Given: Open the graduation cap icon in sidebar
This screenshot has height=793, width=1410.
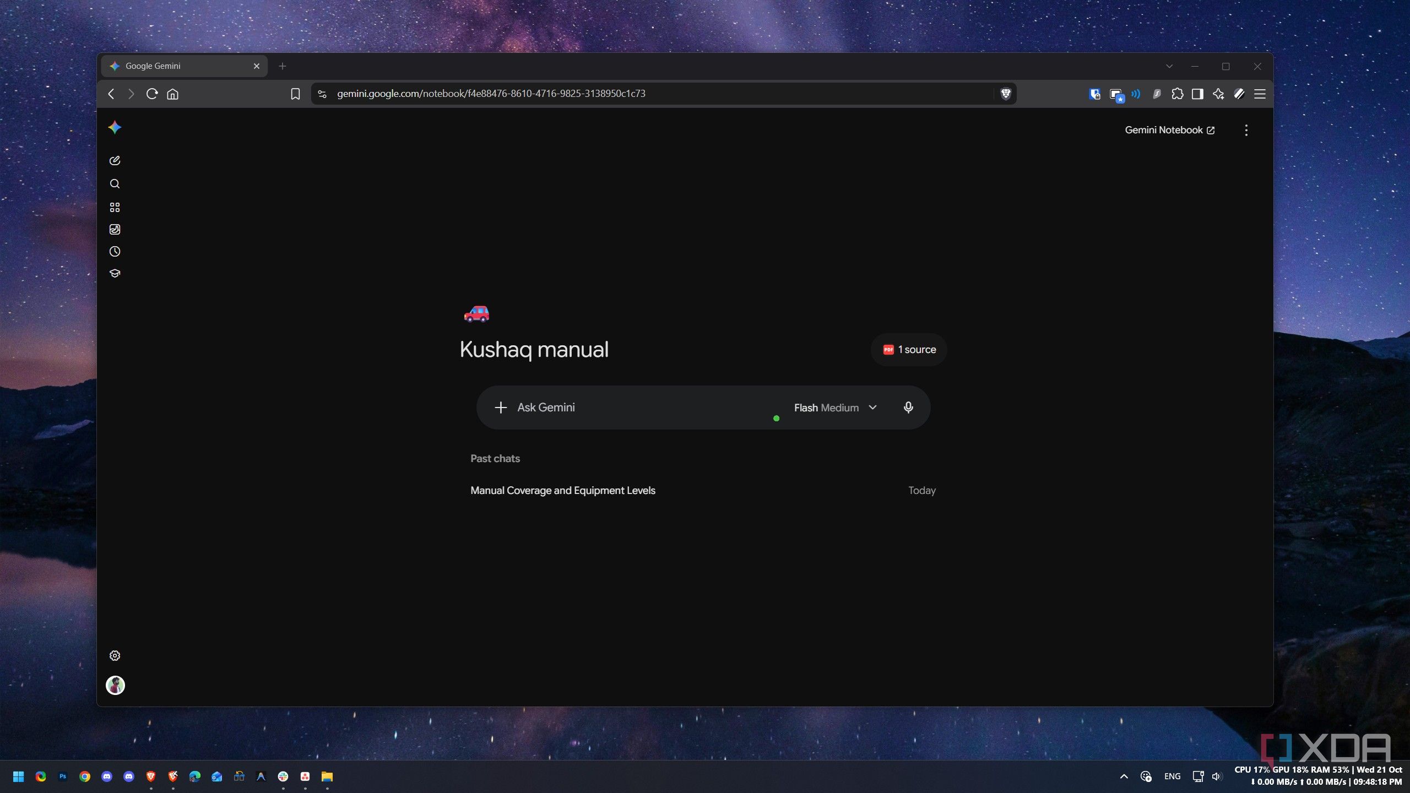Looking at the screenshot, I should [115, 274].
